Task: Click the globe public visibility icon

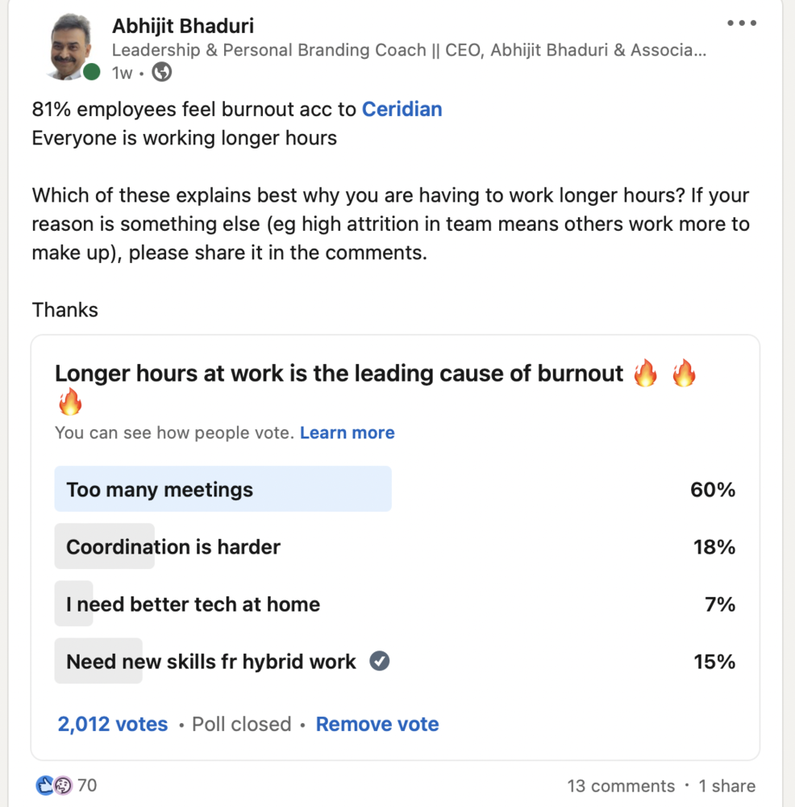Action: (161, 73)
